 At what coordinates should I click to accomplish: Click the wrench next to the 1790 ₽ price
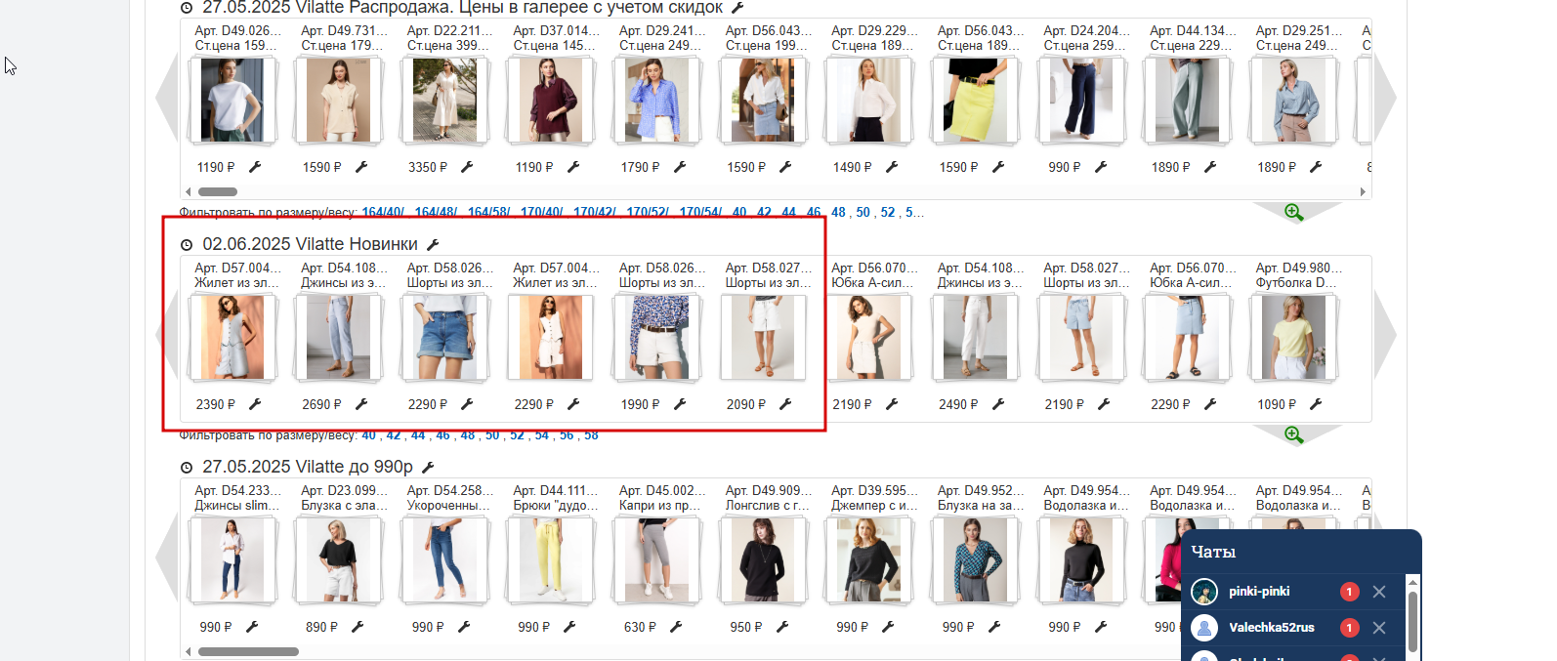click(x=680, y=167)
